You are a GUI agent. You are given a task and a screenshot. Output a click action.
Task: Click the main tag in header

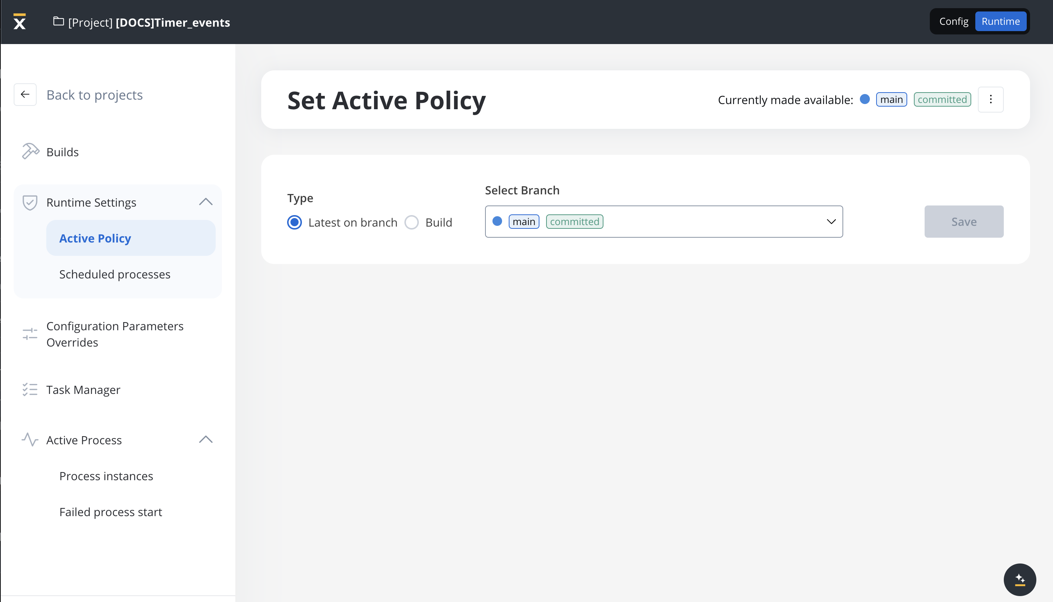pos(891,99)
